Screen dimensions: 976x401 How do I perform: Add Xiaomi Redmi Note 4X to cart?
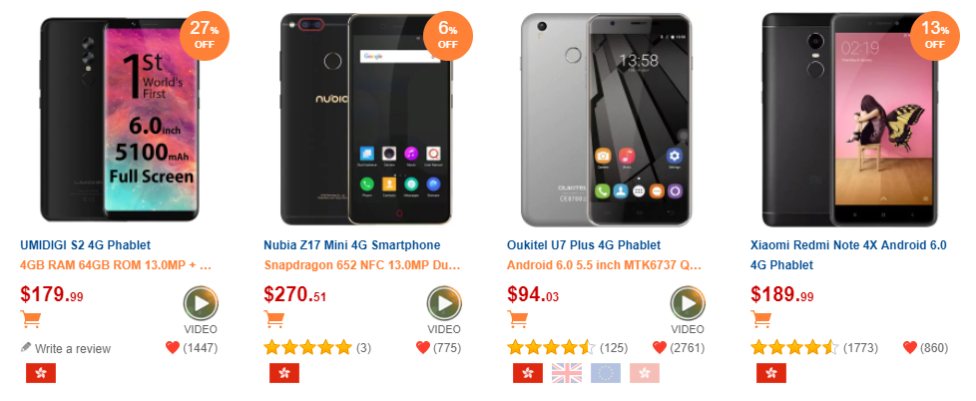pyautogui.click(x=760, y=319)
